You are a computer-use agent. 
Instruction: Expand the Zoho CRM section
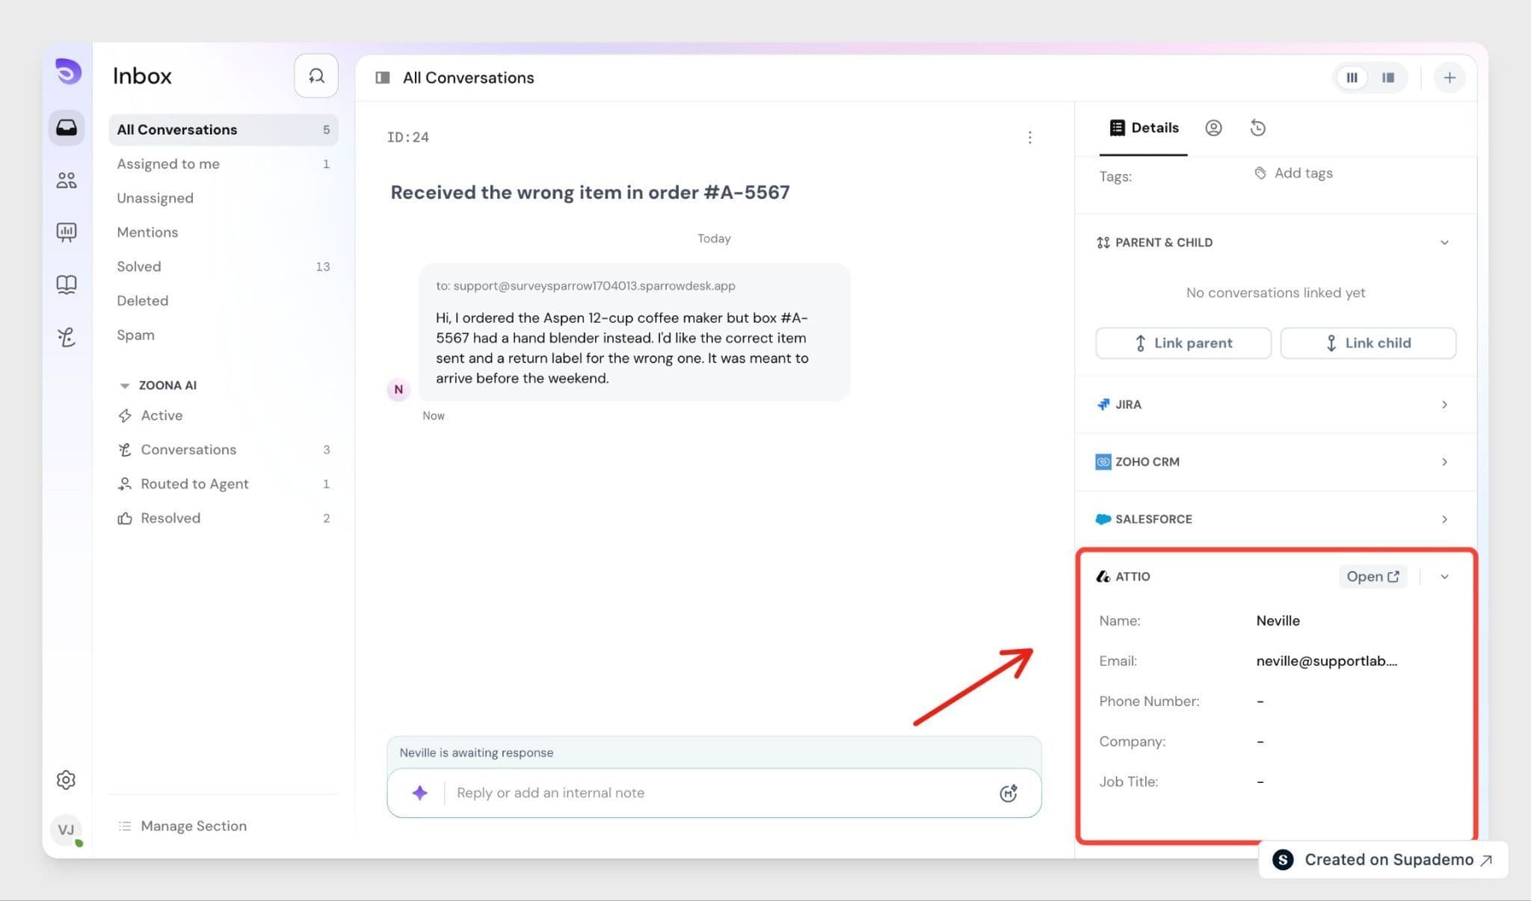(x=1444, y=462)
